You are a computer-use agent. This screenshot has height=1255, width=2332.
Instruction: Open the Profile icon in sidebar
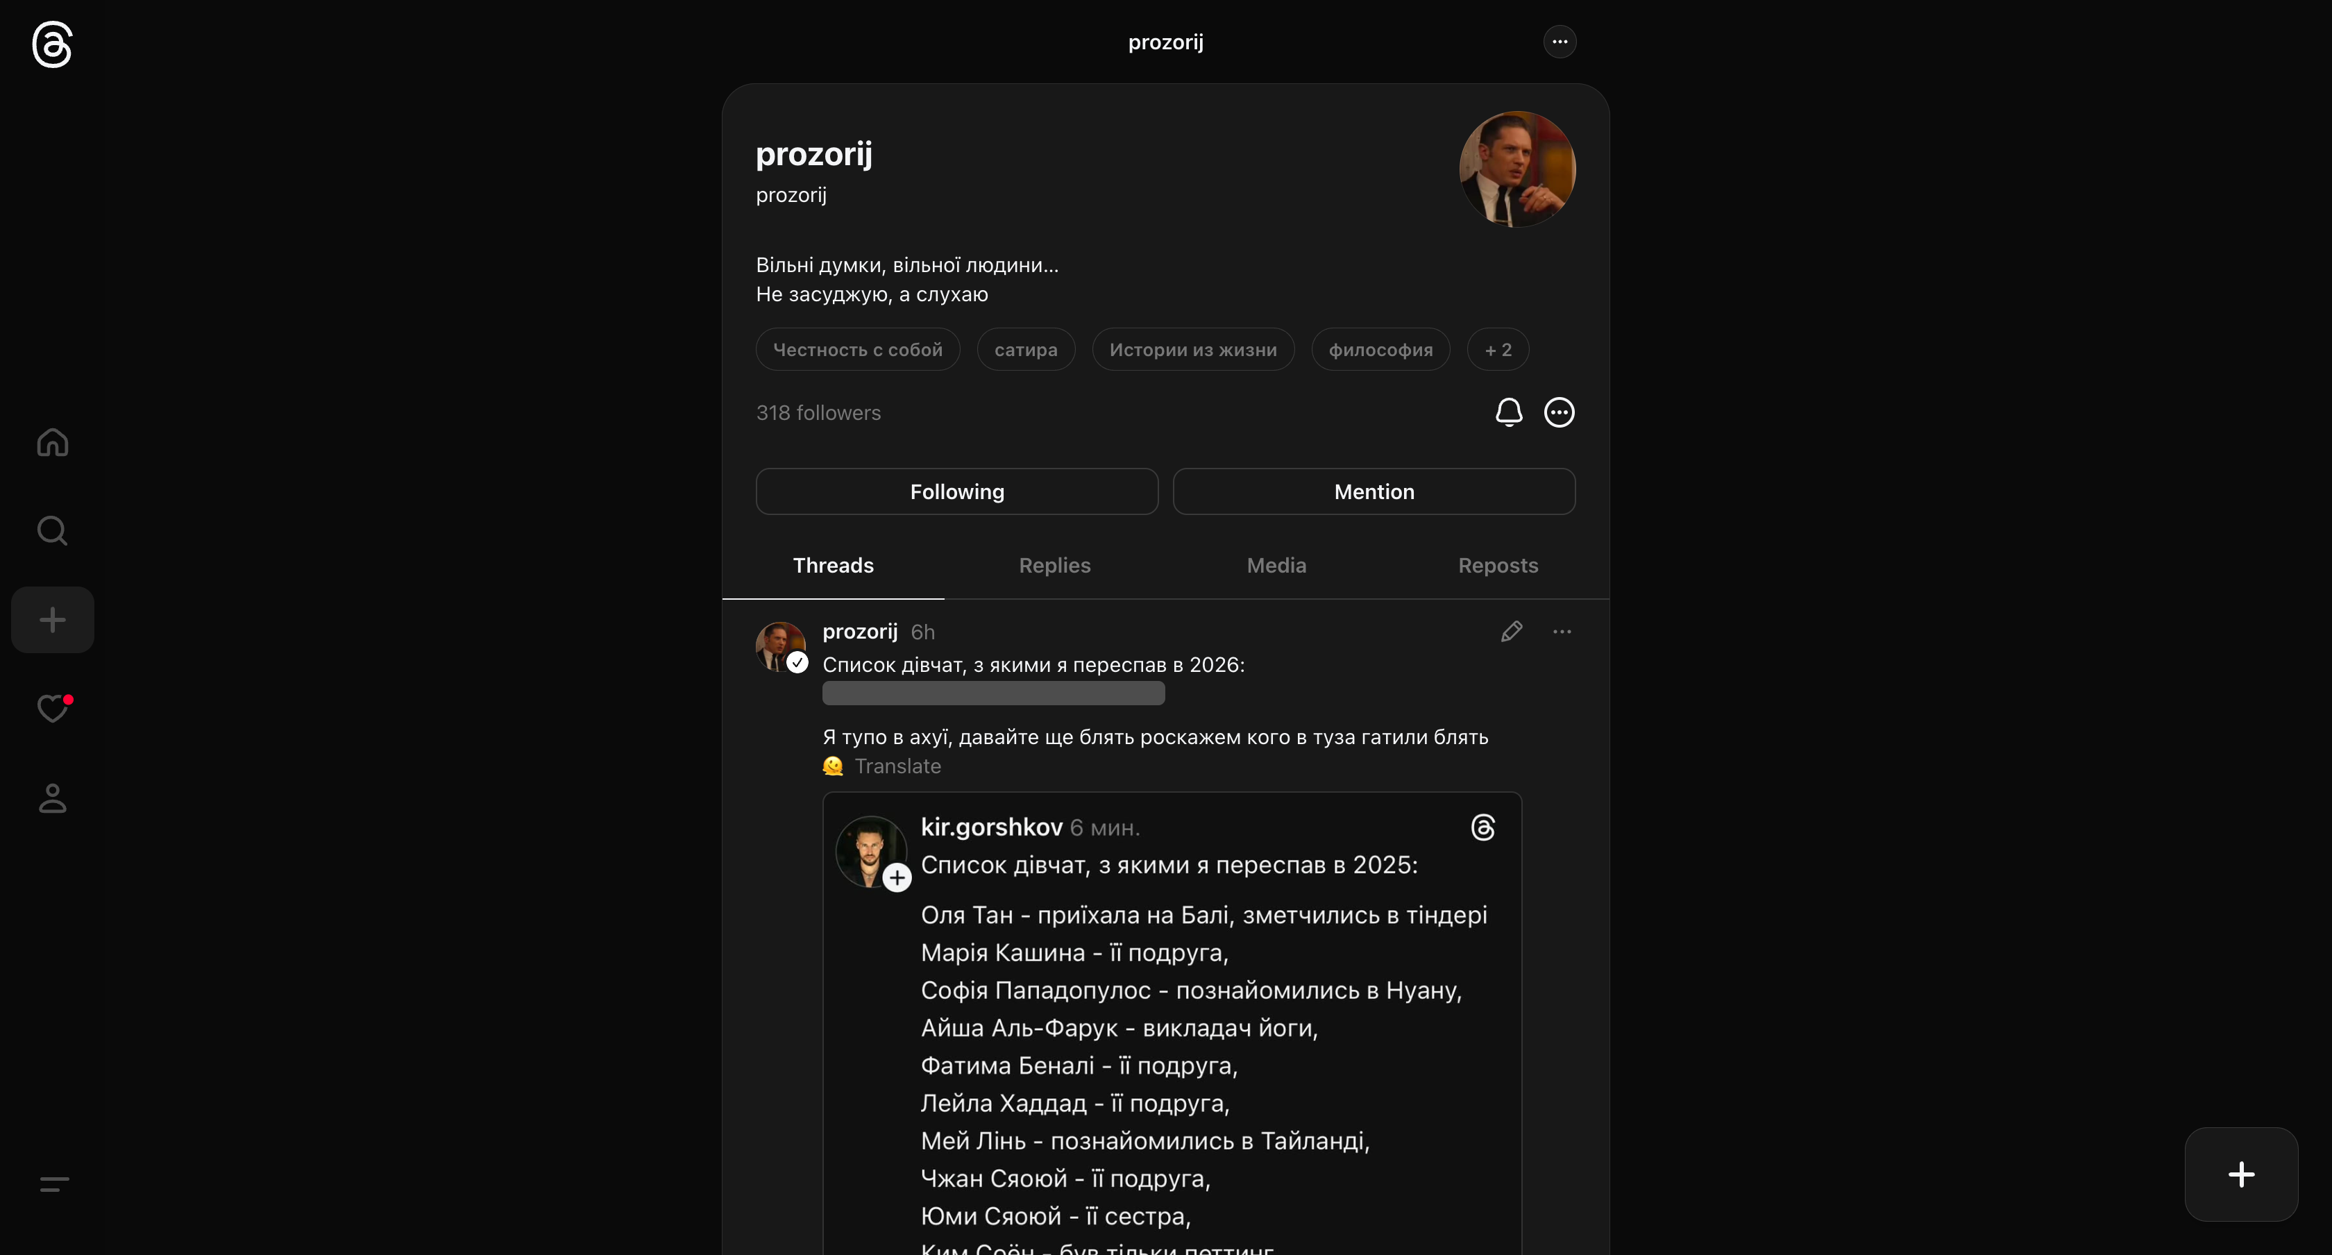(53, 799)
